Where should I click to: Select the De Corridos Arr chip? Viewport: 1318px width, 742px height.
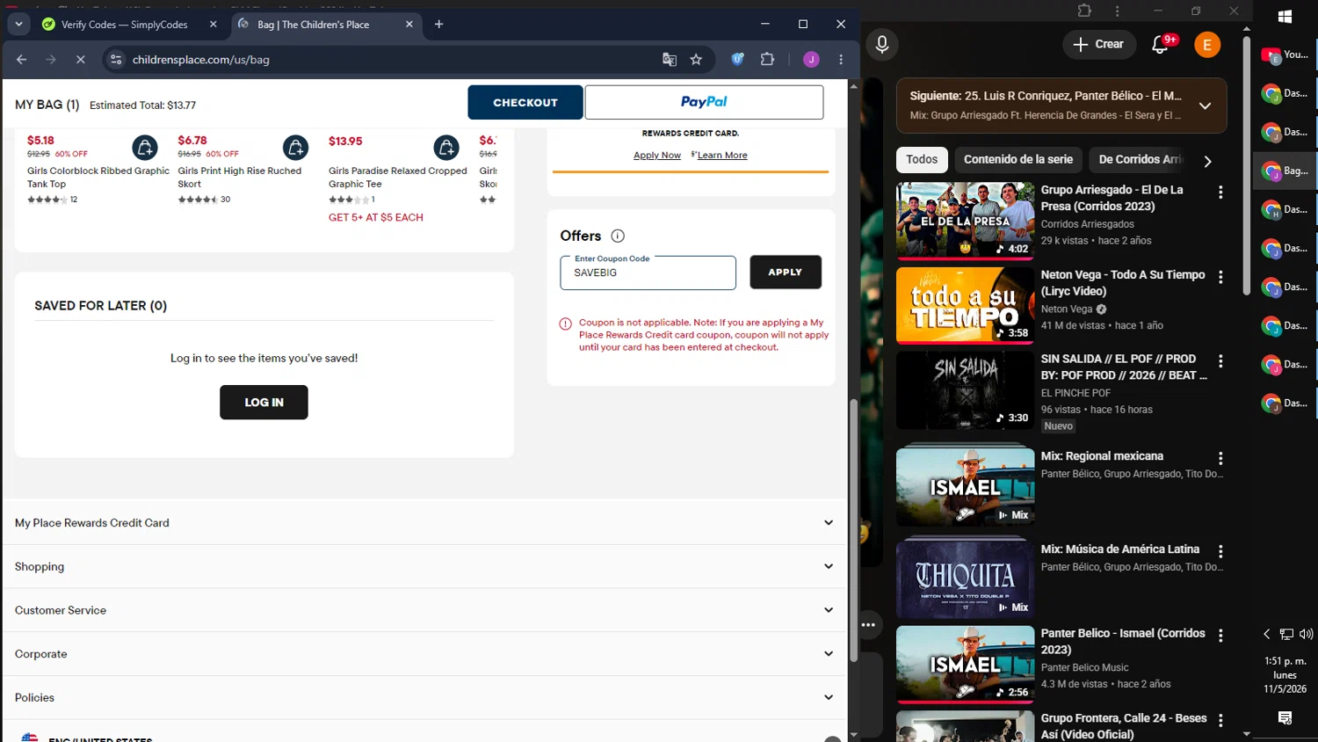[x=1140, y=159]
